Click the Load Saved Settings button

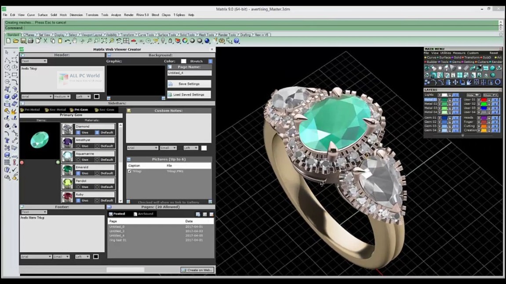tap(189, 95)
